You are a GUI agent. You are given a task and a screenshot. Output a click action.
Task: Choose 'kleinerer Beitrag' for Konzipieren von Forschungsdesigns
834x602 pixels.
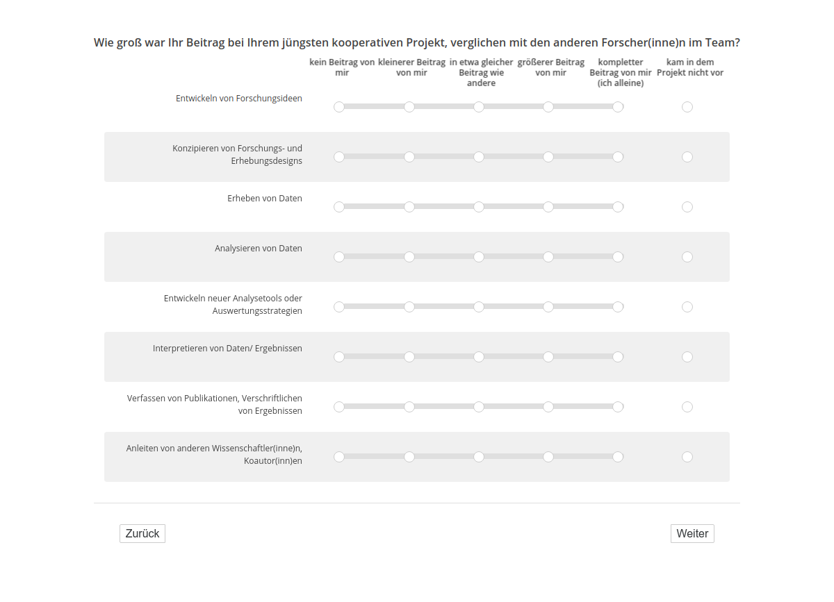[x=409, y=157]
